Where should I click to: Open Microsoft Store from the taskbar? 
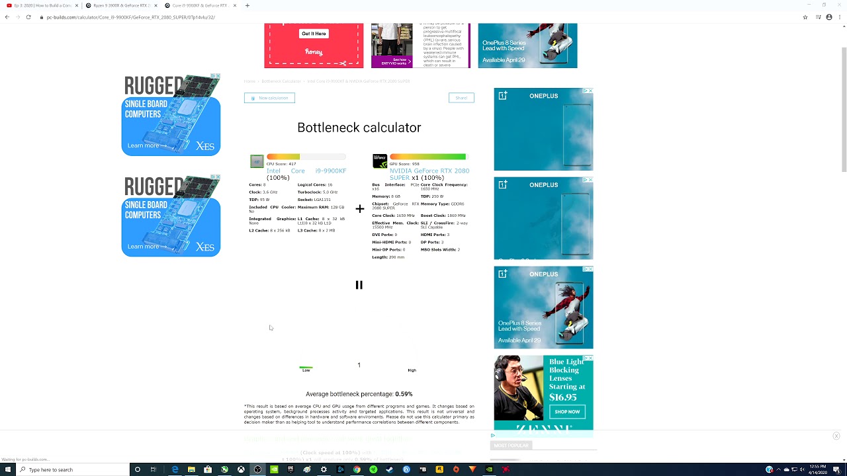pyautogui.click(x=208, y=469)
